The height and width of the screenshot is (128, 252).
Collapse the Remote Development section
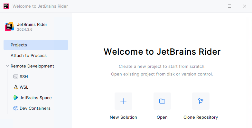click(7, 66)
